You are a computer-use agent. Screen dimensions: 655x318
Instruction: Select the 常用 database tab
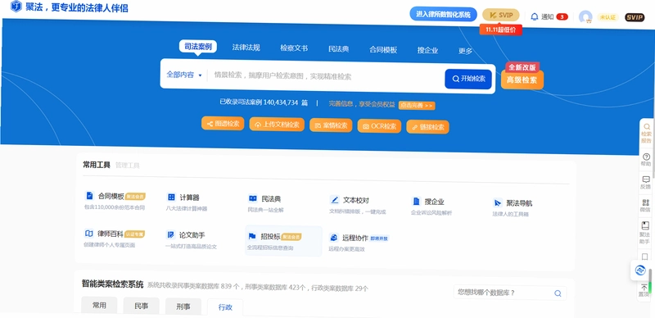(99, 306)
